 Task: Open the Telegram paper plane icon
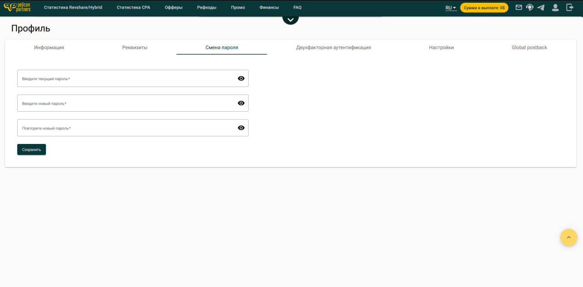click(541, 7)
